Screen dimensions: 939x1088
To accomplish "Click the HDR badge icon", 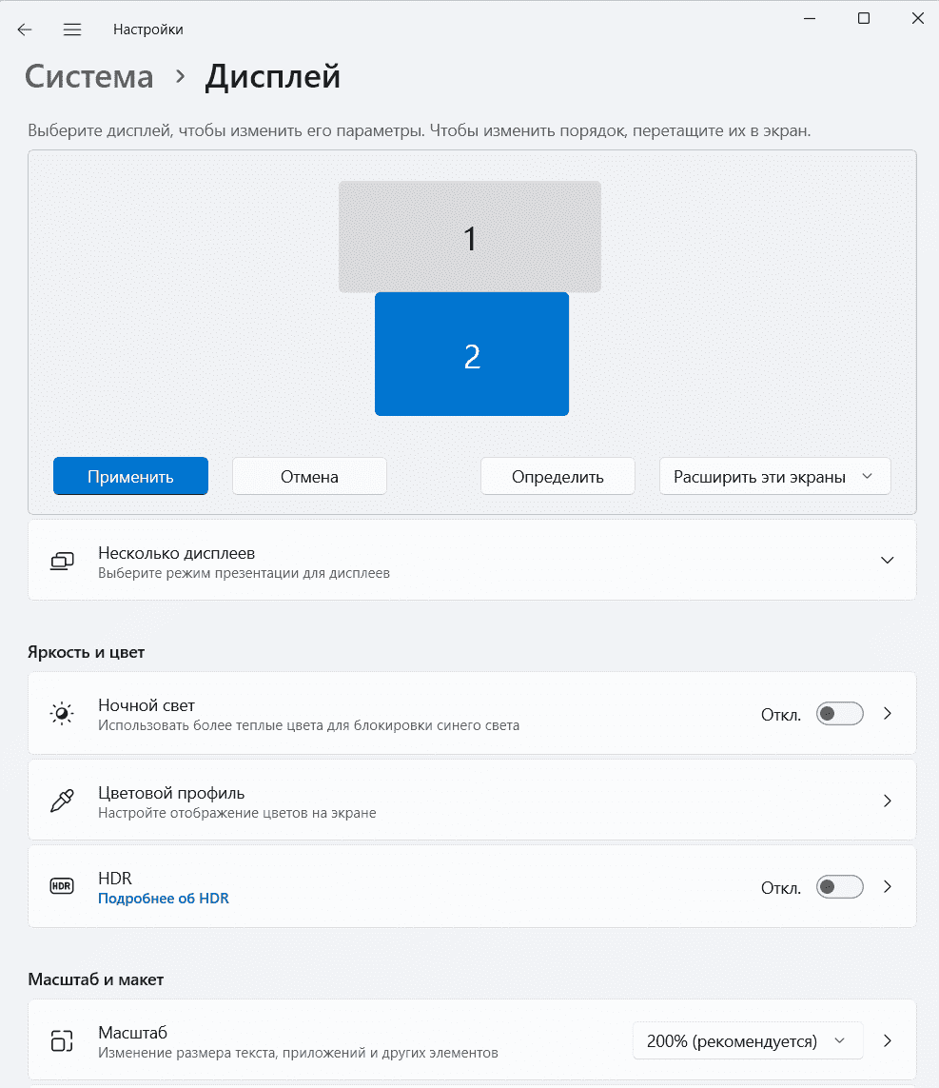I will [x=62, y=887].
